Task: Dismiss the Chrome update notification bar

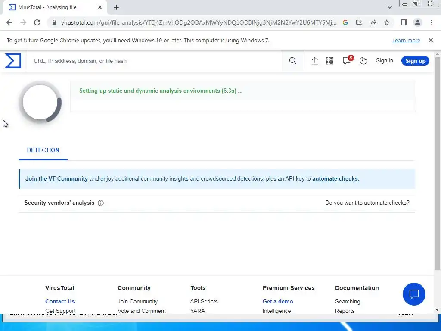Action: pos(430,40)
